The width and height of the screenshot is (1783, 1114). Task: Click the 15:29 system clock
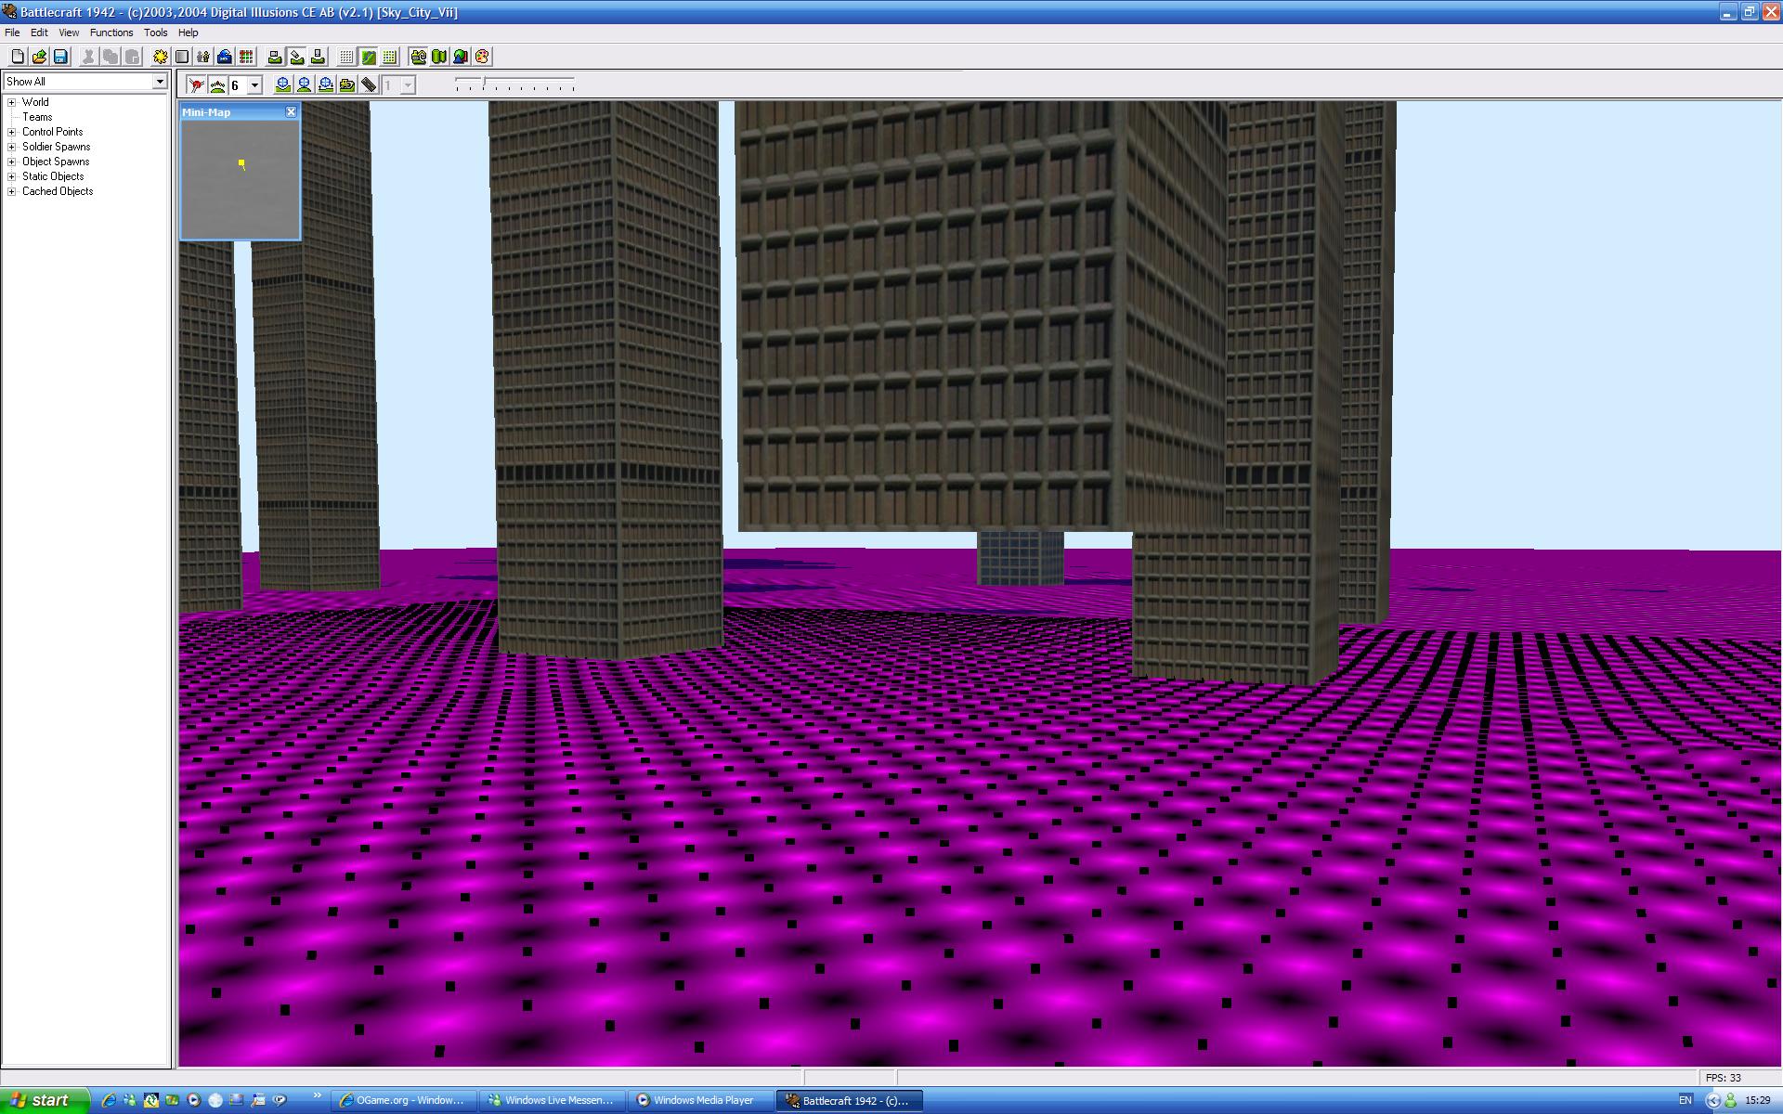click(1757, 1100)
